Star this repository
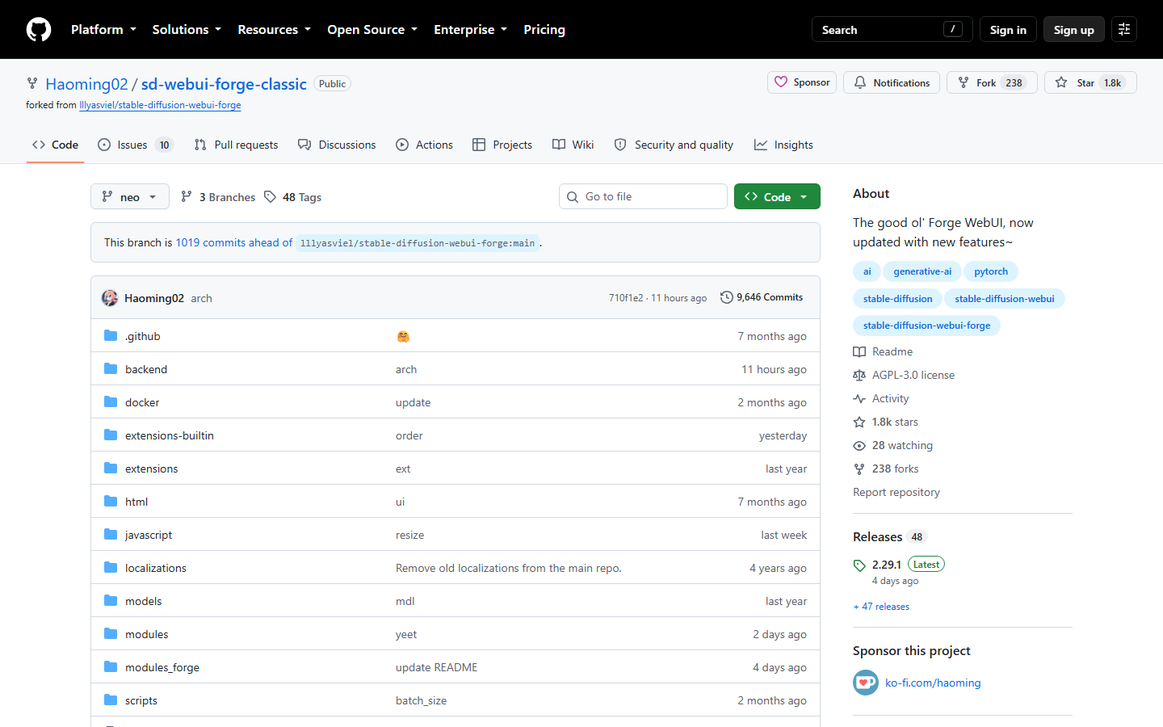The image size is (1163, 727). 1090,82
